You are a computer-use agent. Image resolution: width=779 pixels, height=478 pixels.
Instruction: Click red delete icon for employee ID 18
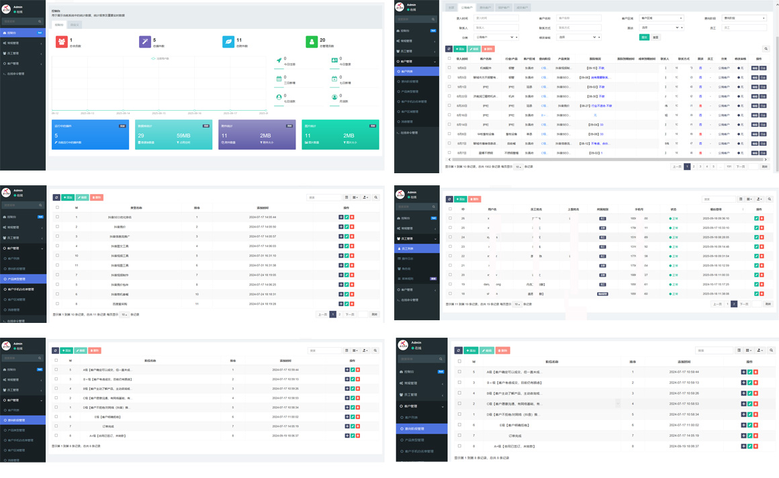[762, 294]
